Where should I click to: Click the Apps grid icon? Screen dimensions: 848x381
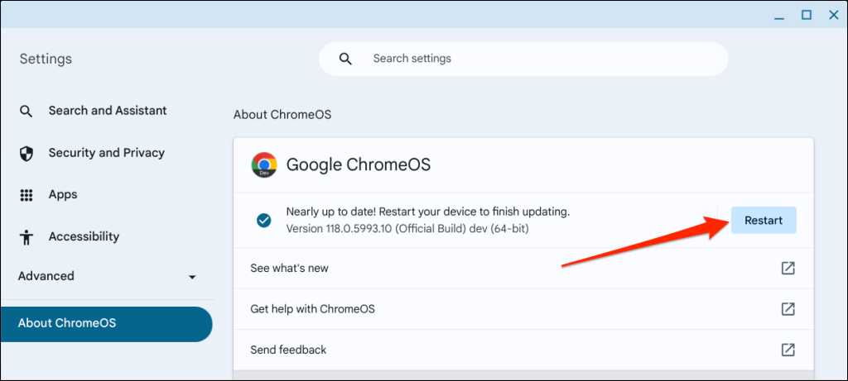[x=26, y=195]
